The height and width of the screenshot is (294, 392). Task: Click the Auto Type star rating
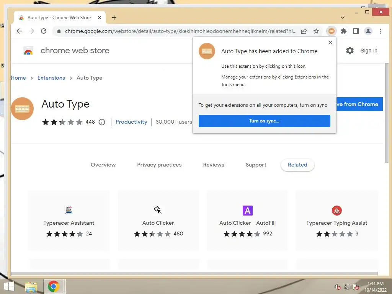(62, 122)
